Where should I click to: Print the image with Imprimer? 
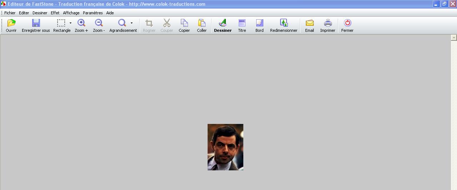328,24
